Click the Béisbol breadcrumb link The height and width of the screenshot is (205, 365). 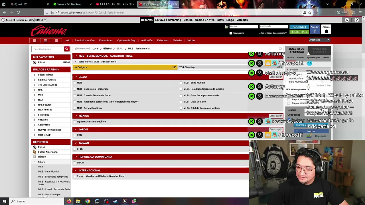click(107, 49)
